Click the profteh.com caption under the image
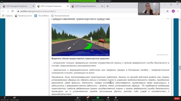Image resolution: width=181 pixels, height=101 pixels. (x=162, y=55)
